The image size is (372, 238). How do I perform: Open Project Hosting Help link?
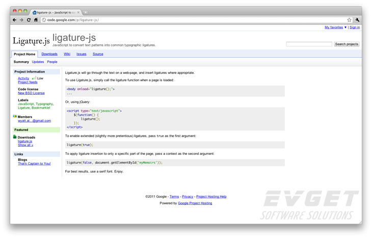click(211, 197)
